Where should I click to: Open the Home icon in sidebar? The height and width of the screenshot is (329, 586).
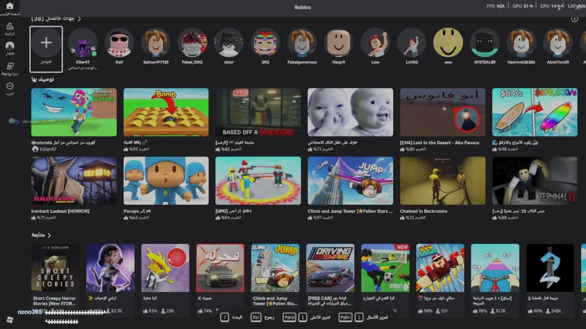click(10, 6)
